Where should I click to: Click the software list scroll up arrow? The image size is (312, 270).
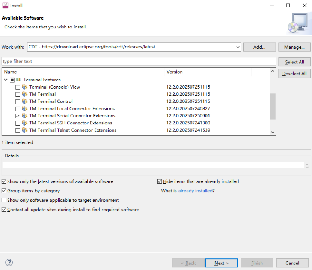point(273,71)
